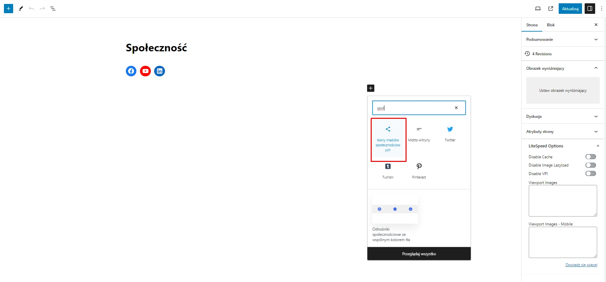Viewport: 606px width, 282px height.
Task: Click the LinkedIn social icon
Action: (x=160, y=71)
